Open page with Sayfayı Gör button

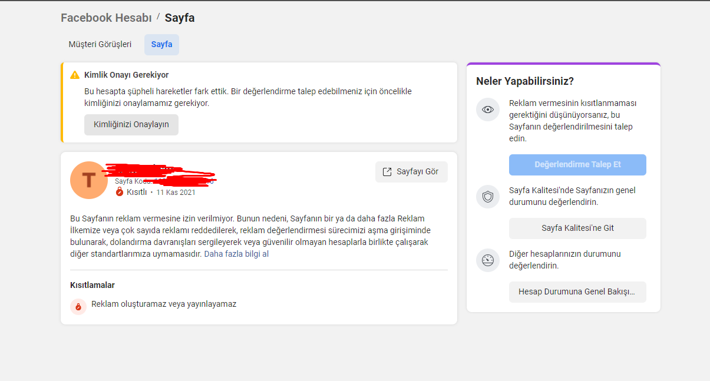click(x=411, y=172)
